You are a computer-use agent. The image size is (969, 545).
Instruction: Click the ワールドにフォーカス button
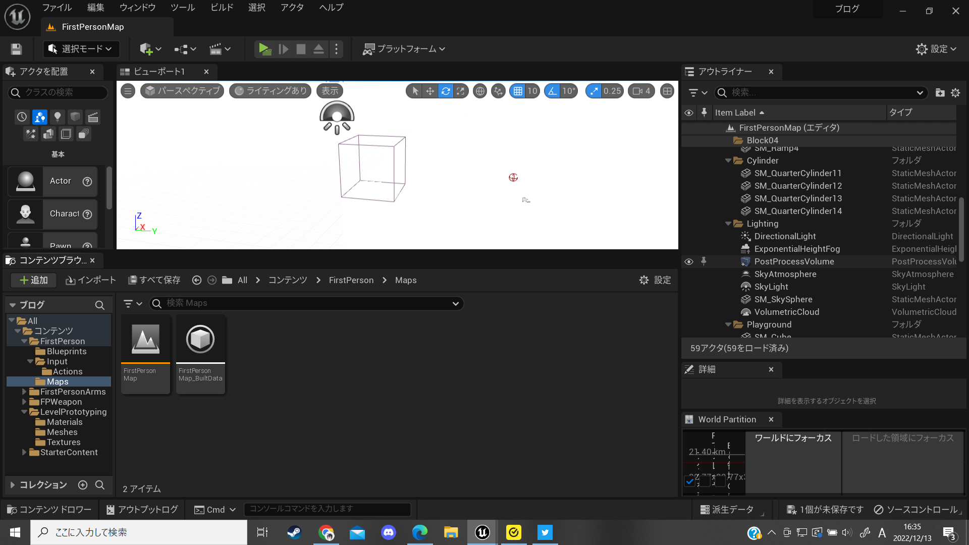click(792, 438)
